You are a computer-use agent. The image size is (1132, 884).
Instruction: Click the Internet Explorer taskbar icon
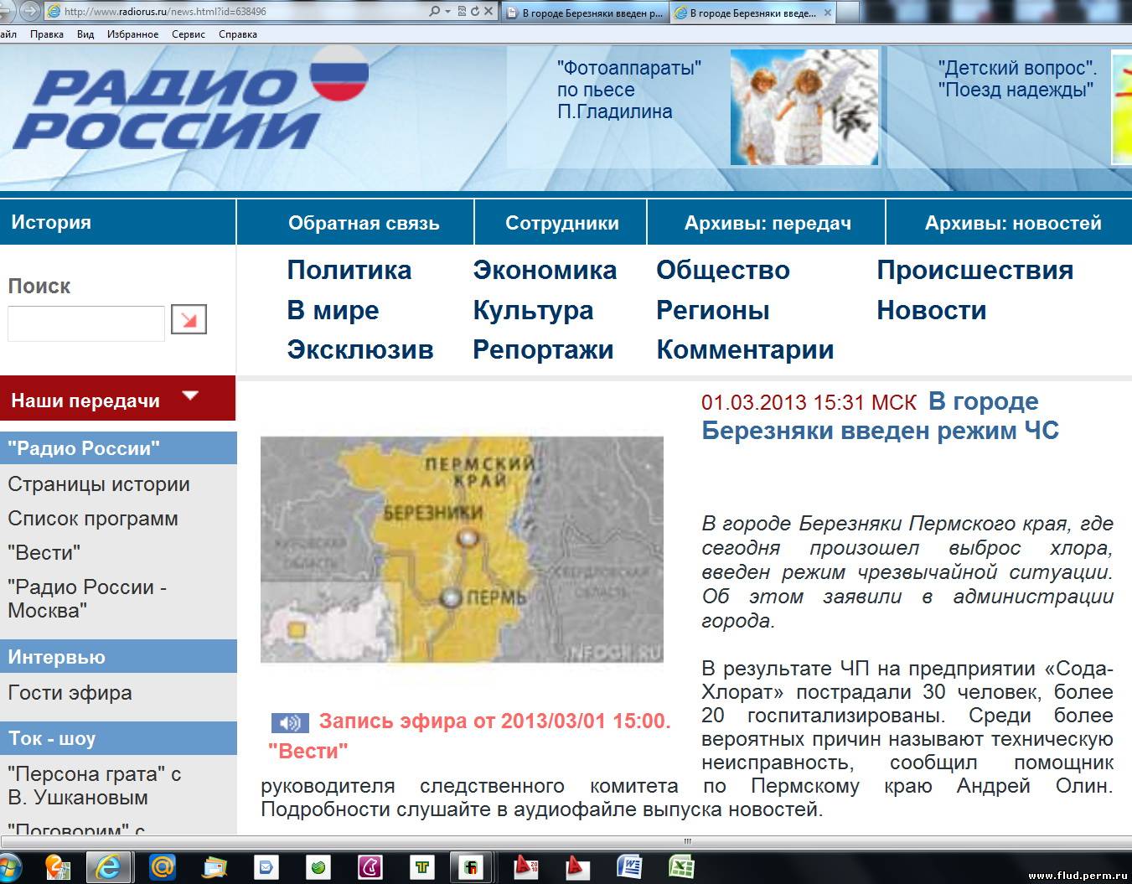[x=109, y=866]
